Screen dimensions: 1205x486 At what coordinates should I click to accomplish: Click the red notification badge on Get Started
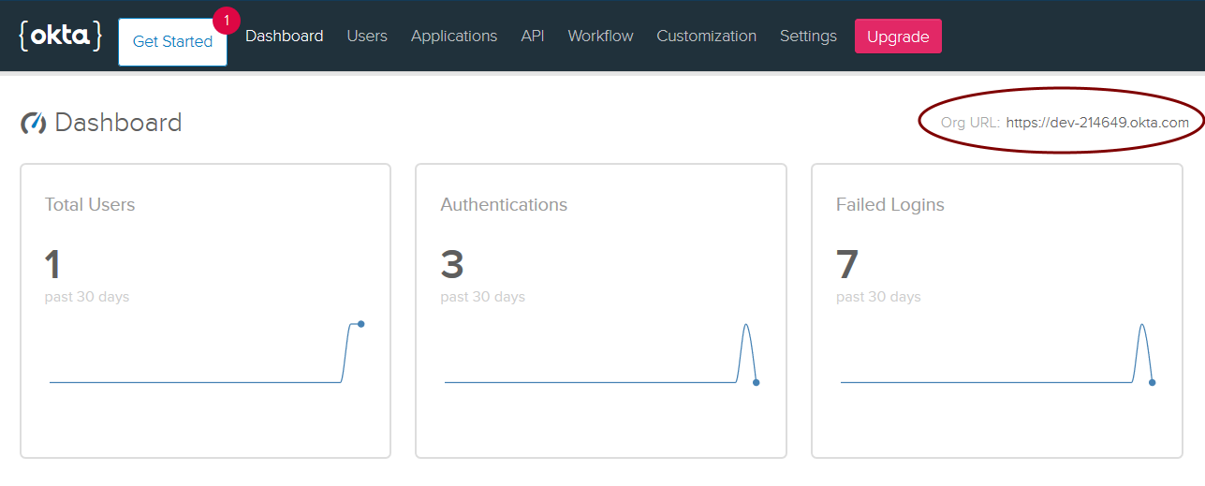tap(226, 20)
